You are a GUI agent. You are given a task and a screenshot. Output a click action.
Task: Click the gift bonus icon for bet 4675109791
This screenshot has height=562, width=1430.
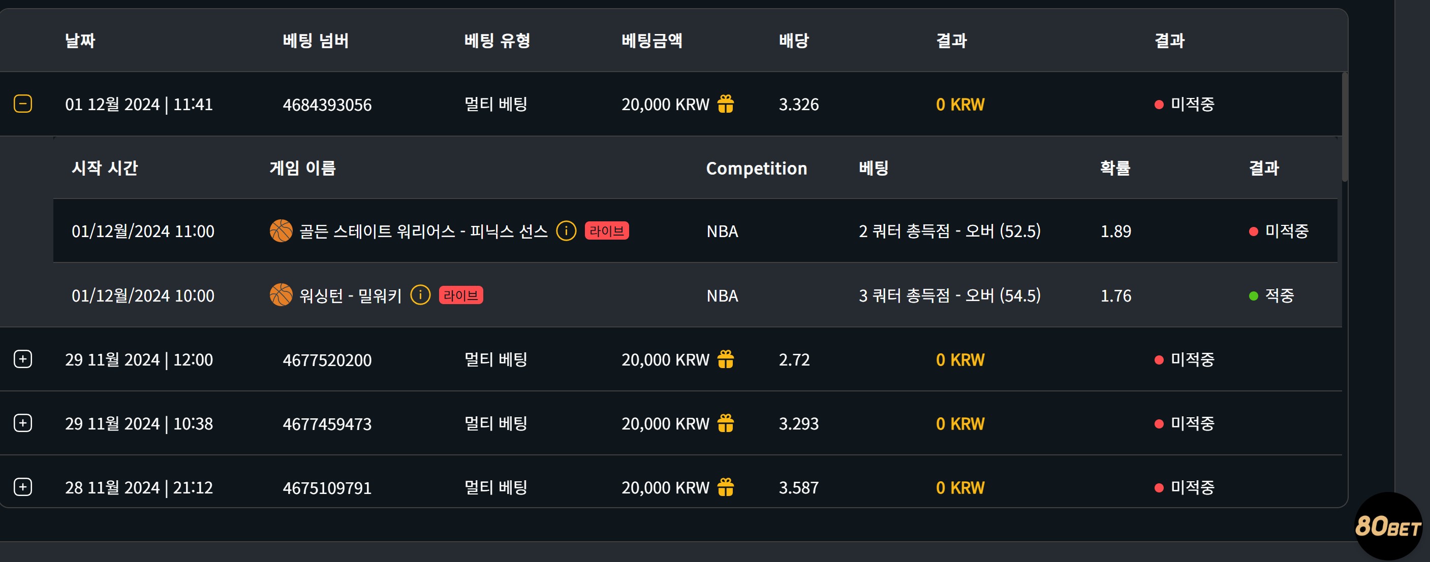coord(726,487)
